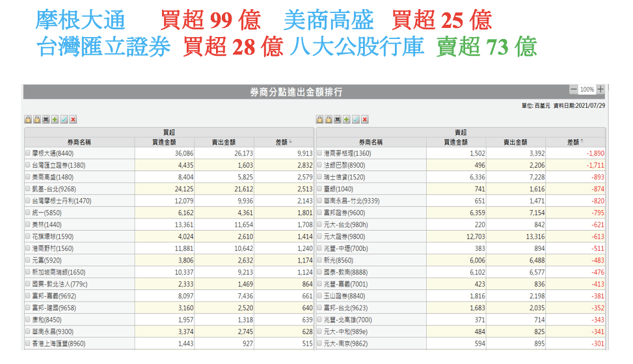
Task: Click the blue checkmark icon above the 賣超 table
Action: point(356,120)
